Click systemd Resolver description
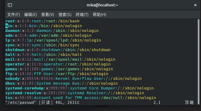 87,93
